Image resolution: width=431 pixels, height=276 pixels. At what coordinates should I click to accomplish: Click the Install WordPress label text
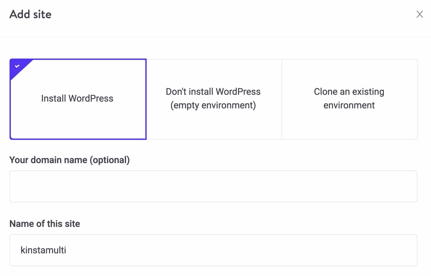click(77, 98)
